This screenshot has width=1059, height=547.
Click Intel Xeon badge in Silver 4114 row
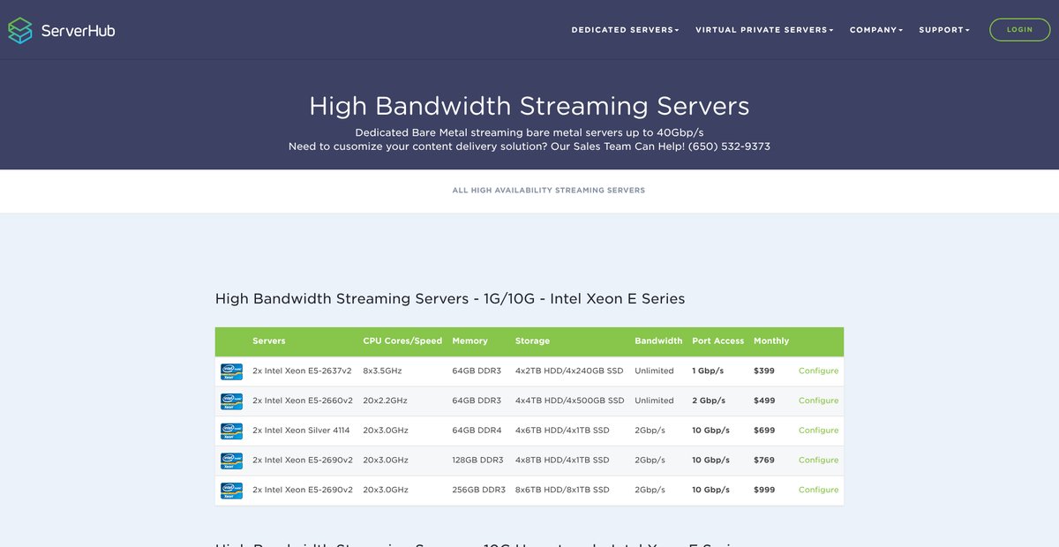point(231,431)
